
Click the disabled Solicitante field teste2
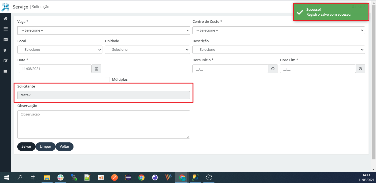coord(103,95)
